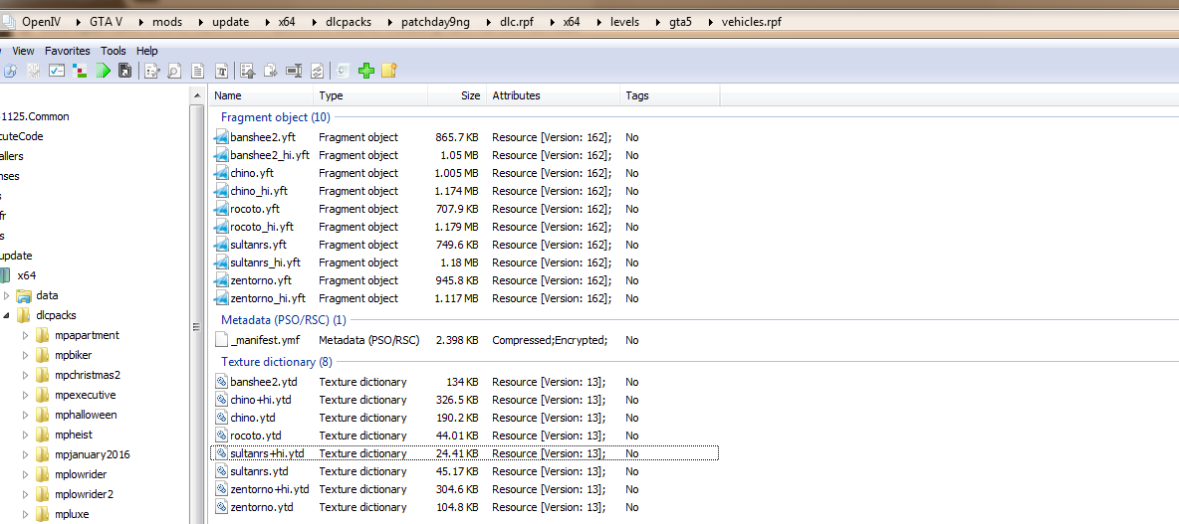Screen dimensions: 1179x524
Task: Expand the mpchristmas2 folder node
Action: (x=26, y=375)
